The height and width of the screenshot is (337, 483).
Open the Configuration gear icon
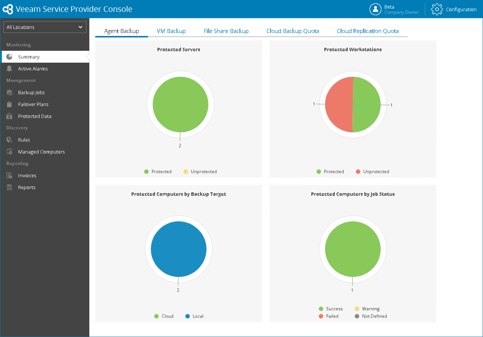[x=437, y=9]
